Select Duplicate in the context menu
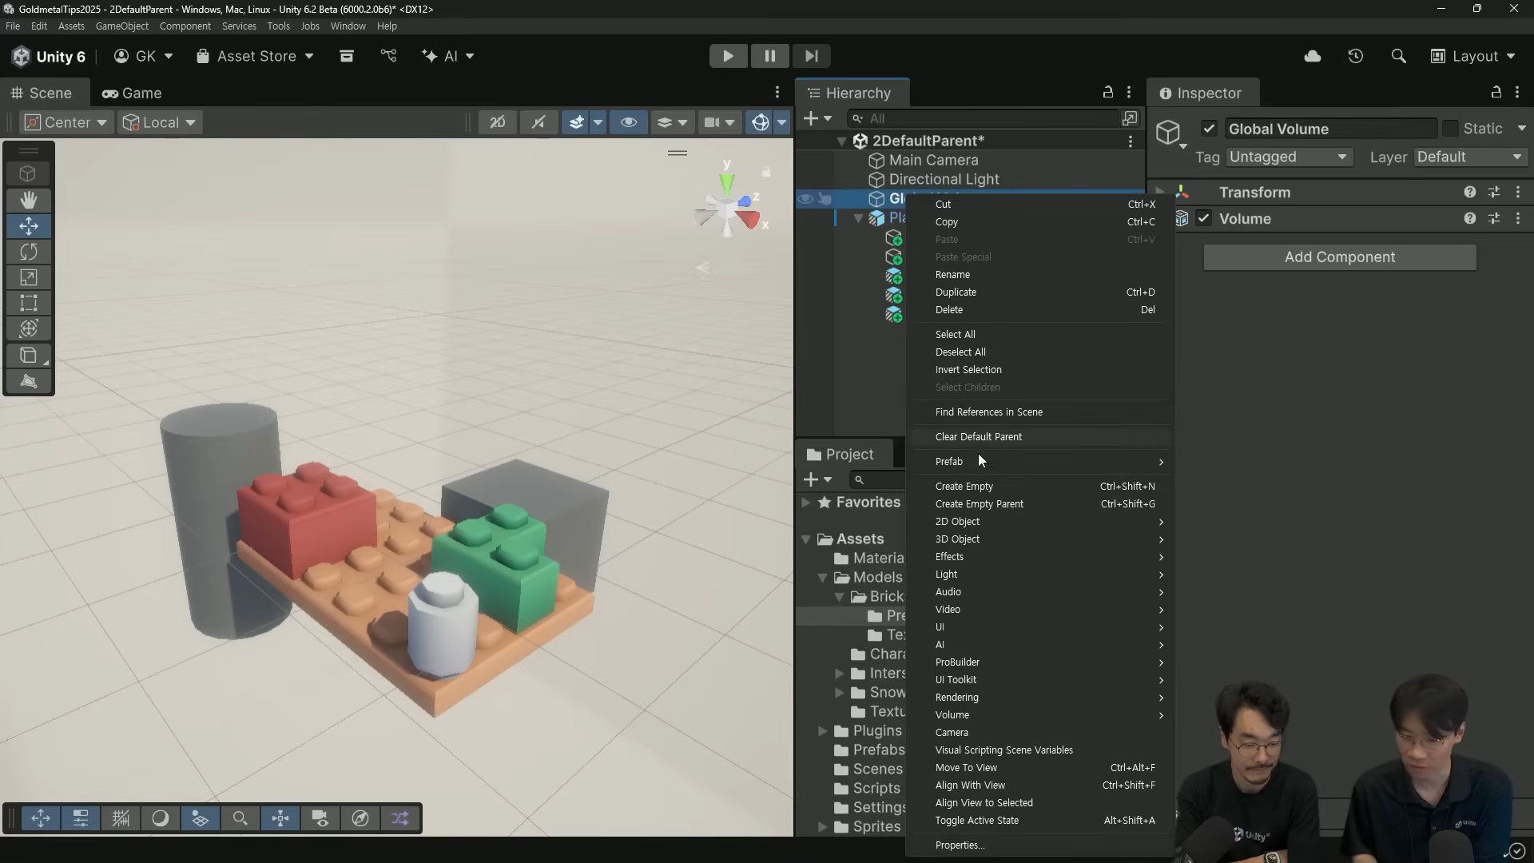1534x863 pixels. tap(956, 292)
